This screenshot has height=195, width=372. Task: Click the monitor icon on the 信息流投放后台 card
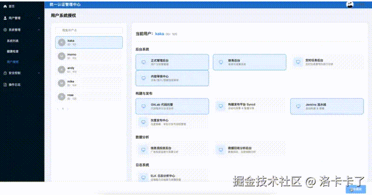tap(143, 150)
